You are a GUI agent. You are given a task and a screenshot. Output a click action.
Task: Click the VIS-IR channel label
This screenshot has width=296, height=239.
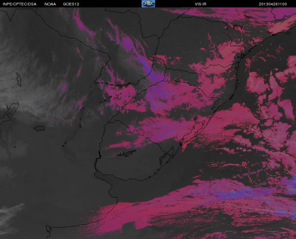pos(201,4)
